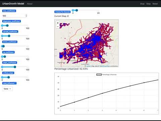
Task: Click the breed_coefficient slider handle
Action: 3,46
